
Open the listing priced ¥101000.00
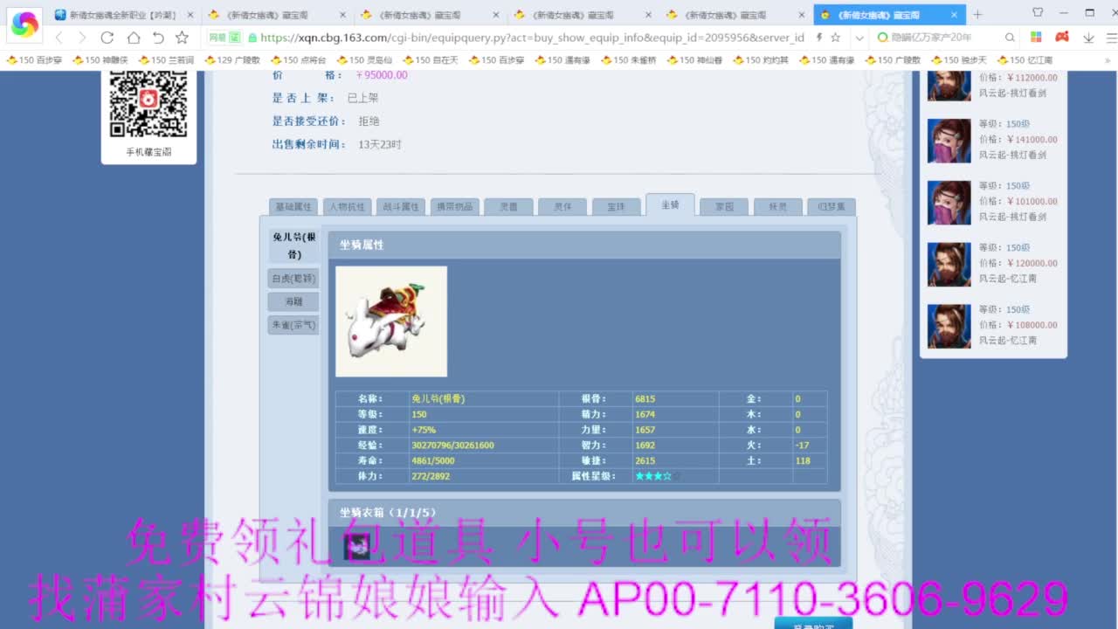coord(1018,201)
